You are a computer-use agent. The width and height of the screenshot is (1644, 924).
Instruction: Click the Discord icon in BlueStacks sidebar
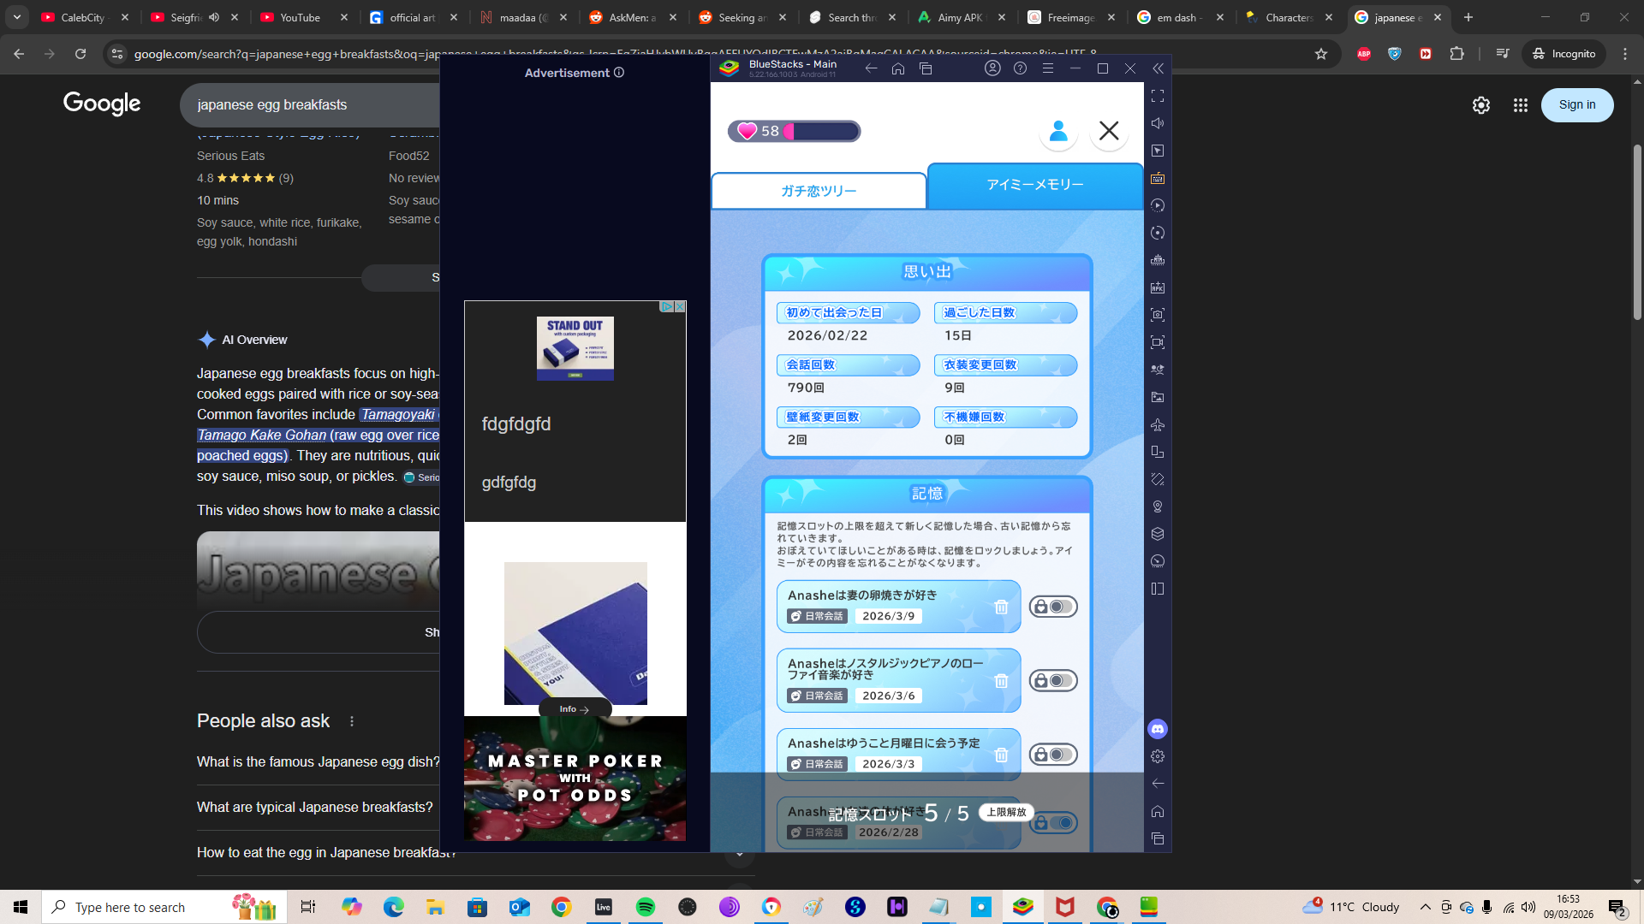1157,729
